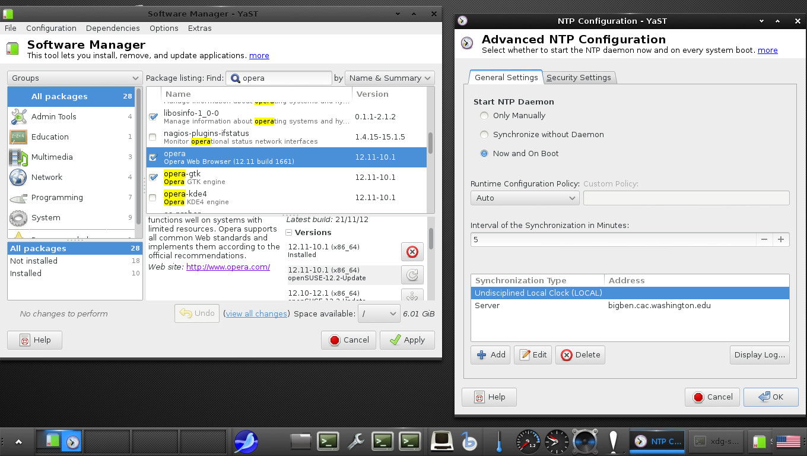807x456 pixels.
Task: Select Only Manually for NTP daemon start
Action: (x=484, y=116)
